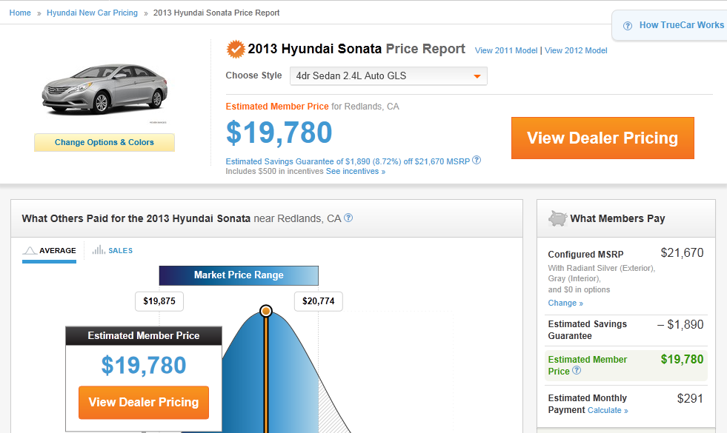Open View 2012 Model link

(x=576, y=50)
